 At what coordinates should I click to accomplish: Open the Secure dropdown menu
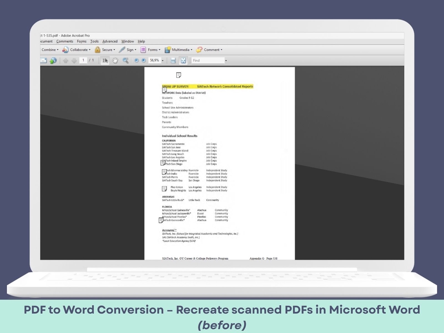point(107,50)
